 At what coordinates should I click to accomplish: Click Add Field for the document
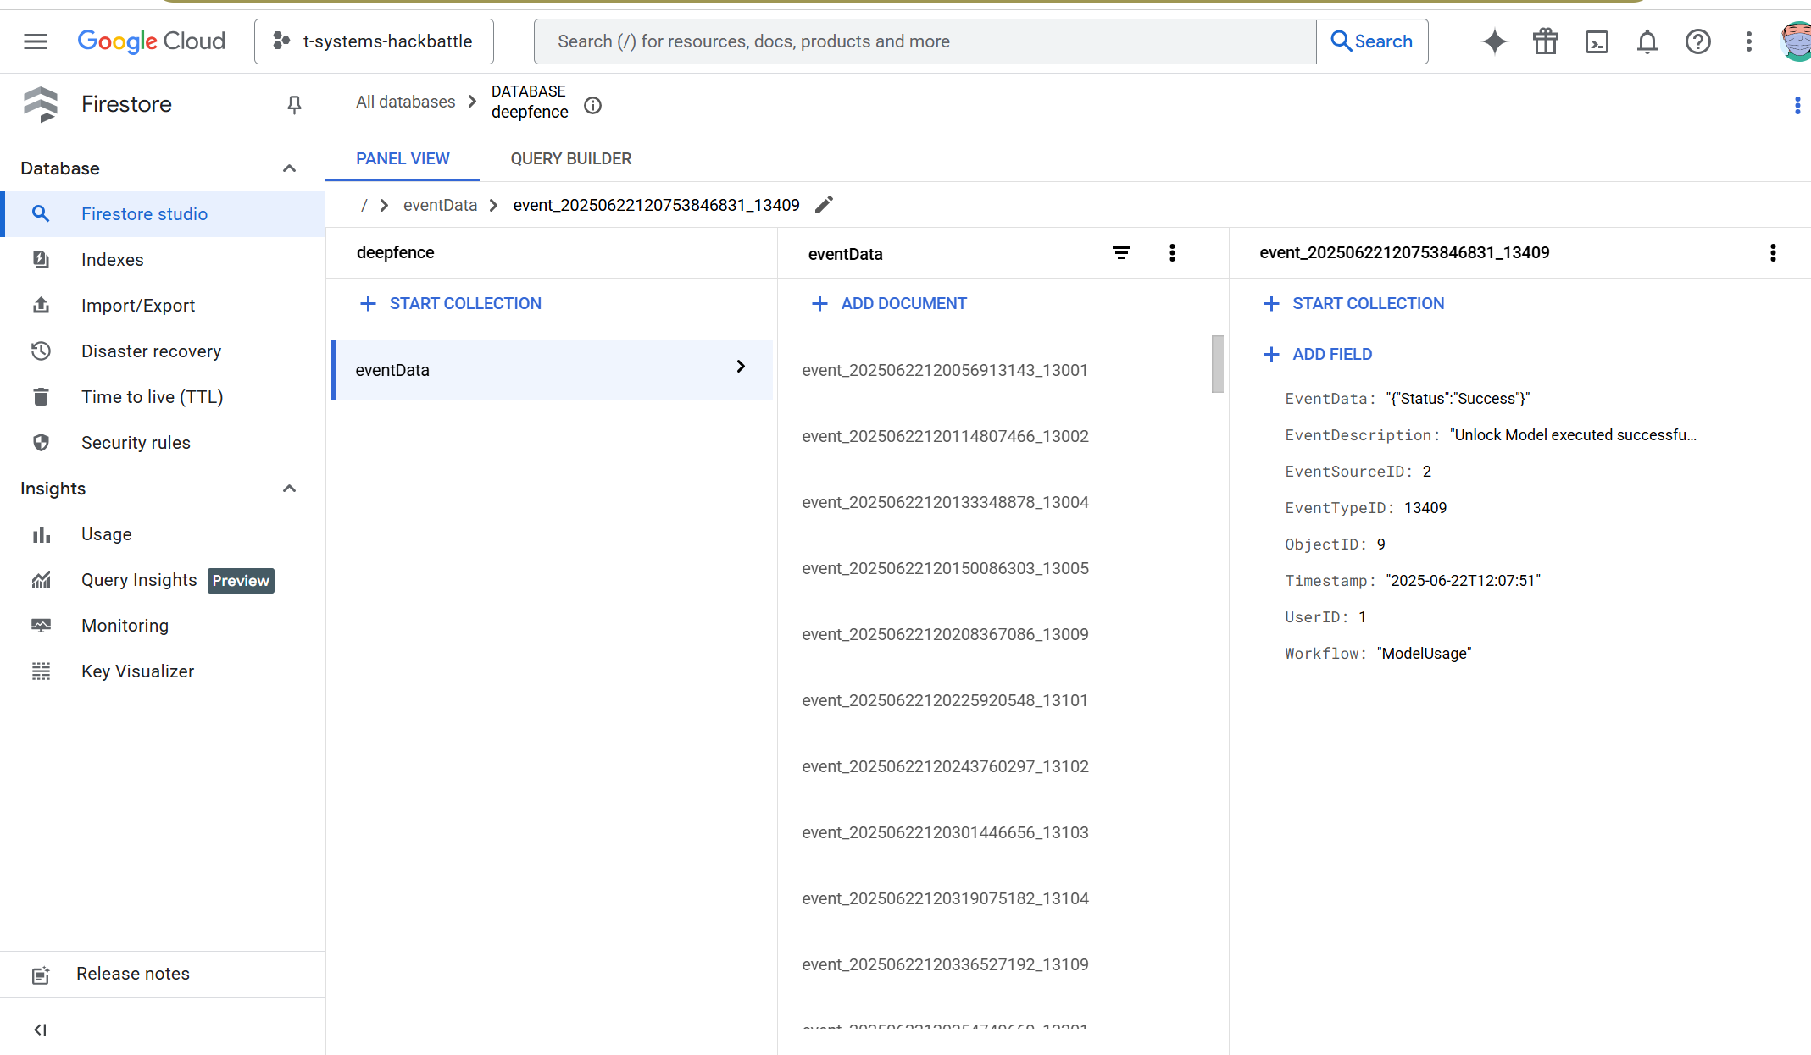1318,354
